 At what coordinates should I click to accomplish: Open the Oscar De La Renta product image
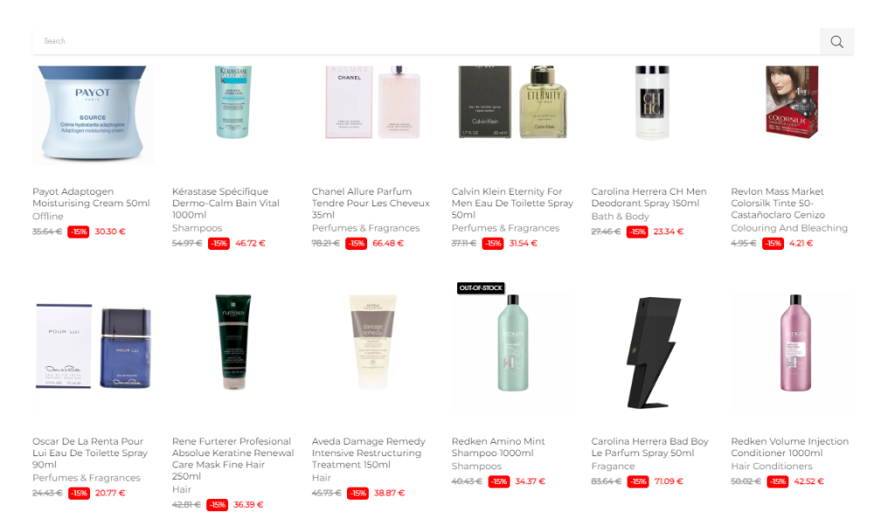(93, 346)
